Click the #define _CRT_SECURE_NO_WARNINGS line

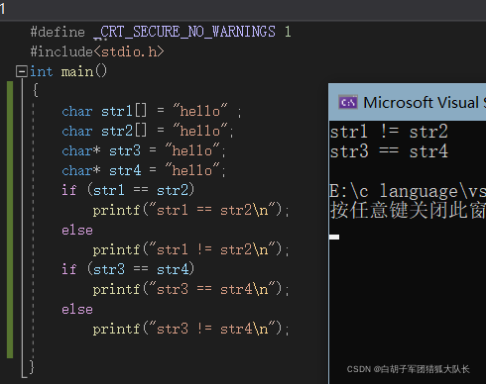(161, 32)
